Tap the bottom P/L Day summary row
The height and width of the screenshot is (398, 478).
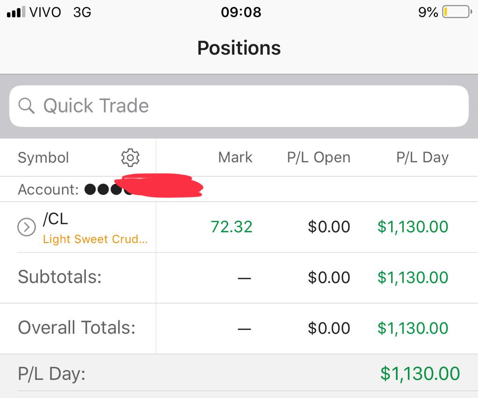(x=239, y=373)
